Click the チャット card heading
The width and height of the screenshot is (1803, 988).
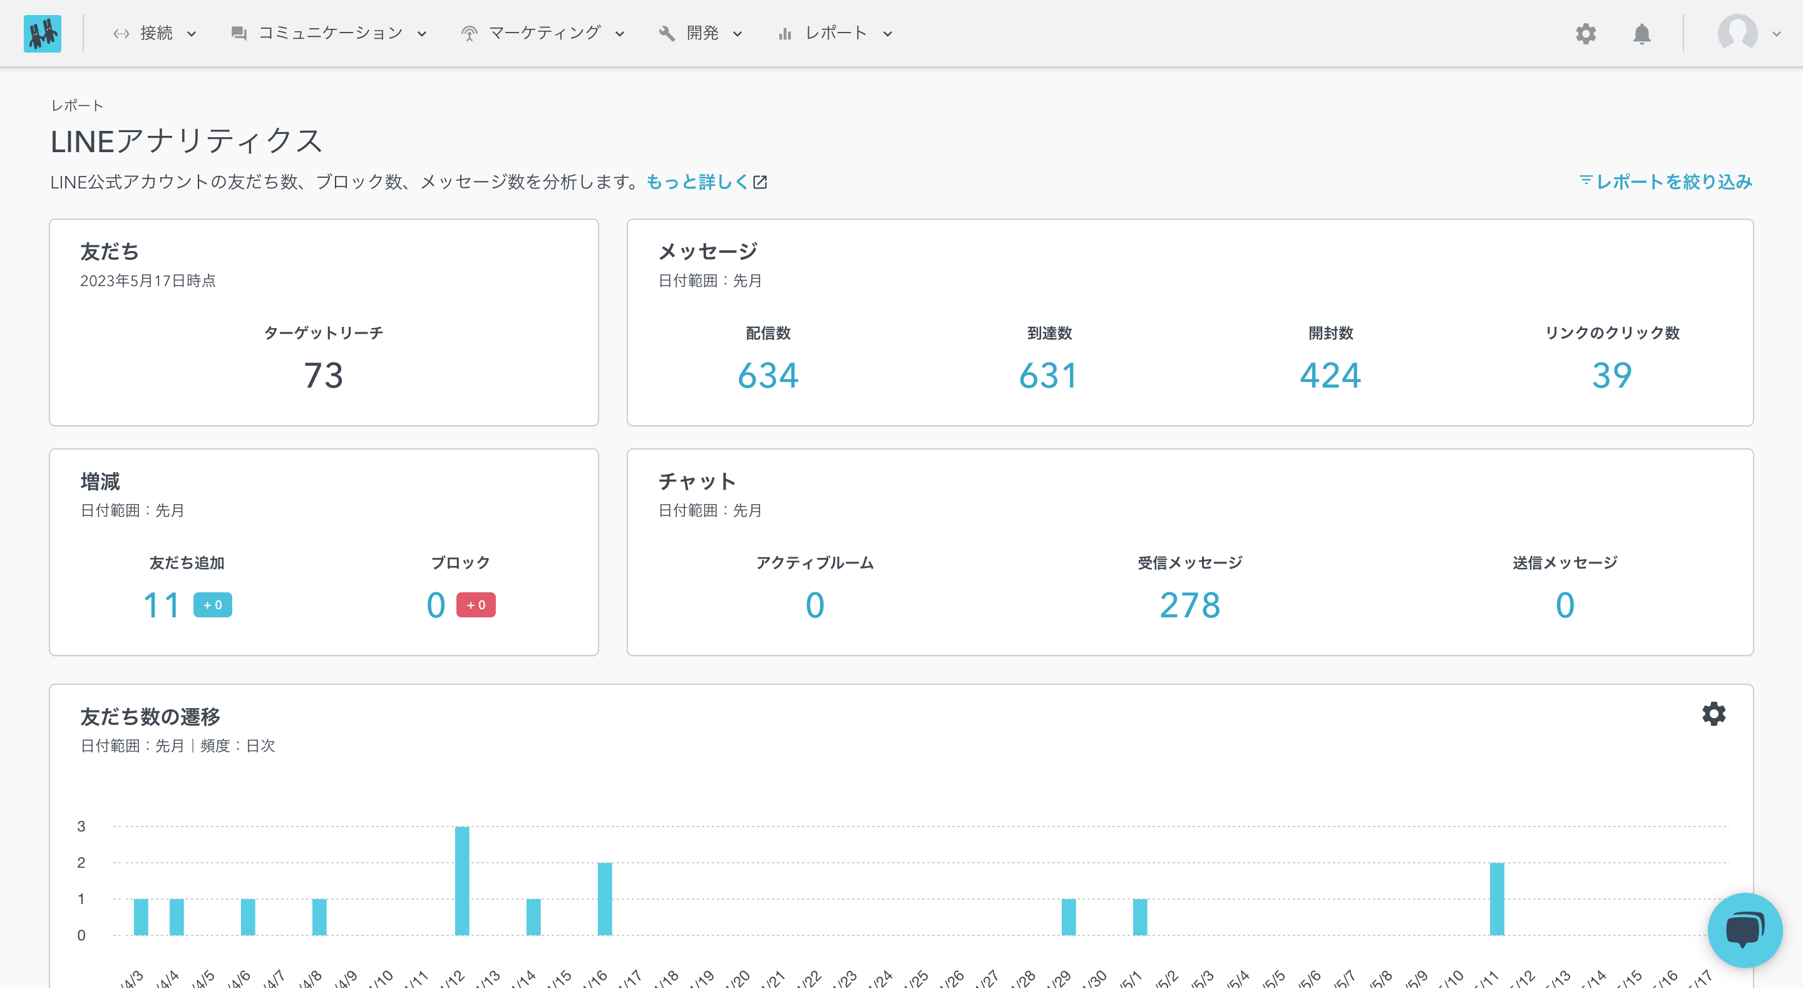[697, 481]
